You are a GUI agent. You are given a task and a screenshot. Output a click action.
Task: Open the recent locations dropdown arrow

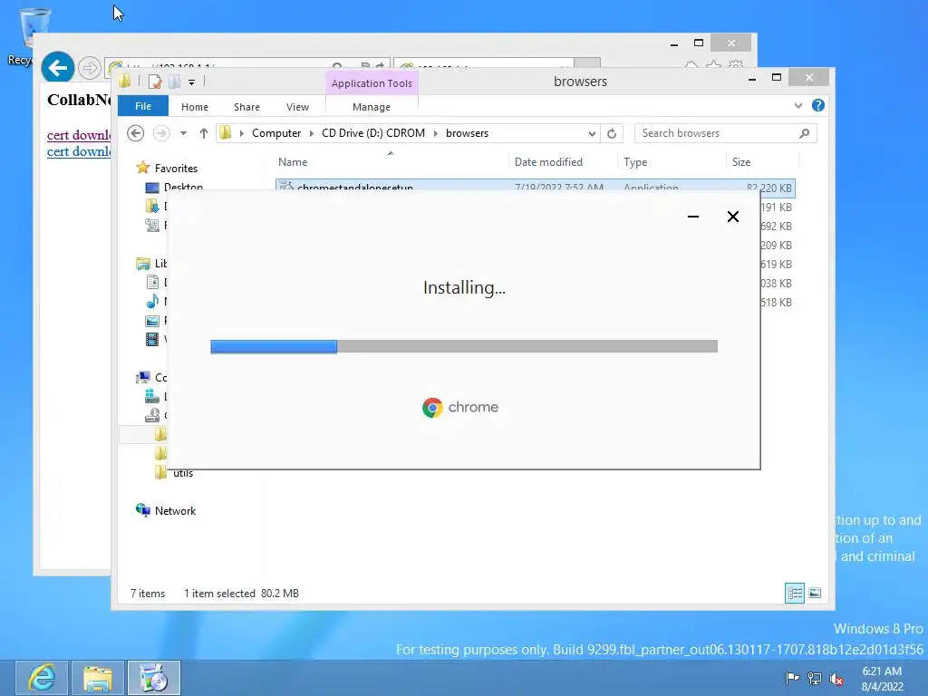(183, 133)
